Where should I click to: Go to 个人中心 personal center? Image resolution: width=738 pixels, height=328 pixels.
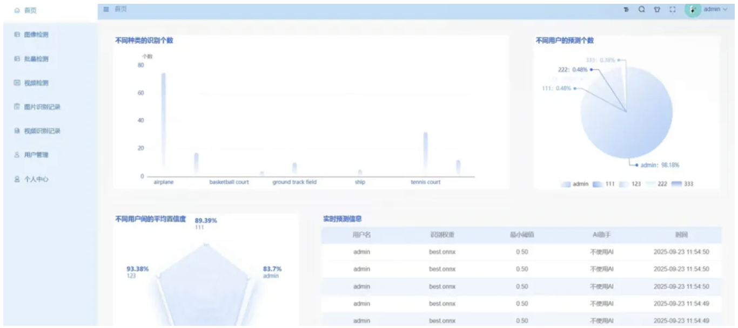click(31, 179)
